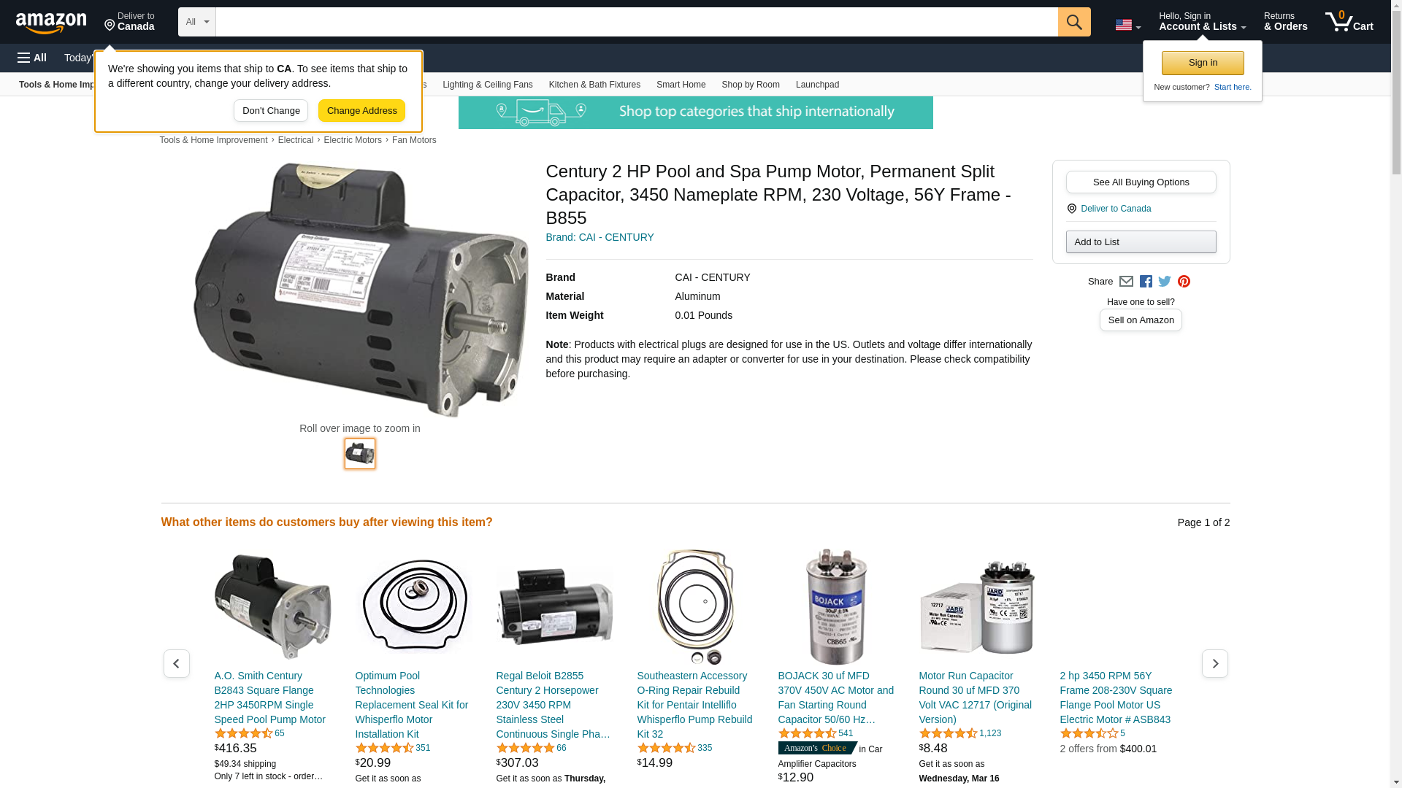Share product on Pinterest icon
1402x788 pixels.
tap(1184, 282)
